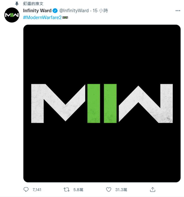Open the black MWII logo image attachment
Screen dimensions: 184x197
(x=102, y=103)
